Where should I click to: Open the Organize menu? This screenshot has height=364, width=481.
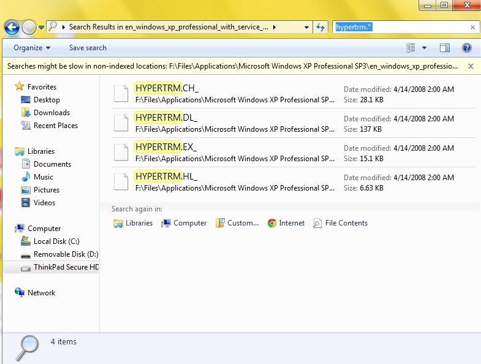[32, 48]
